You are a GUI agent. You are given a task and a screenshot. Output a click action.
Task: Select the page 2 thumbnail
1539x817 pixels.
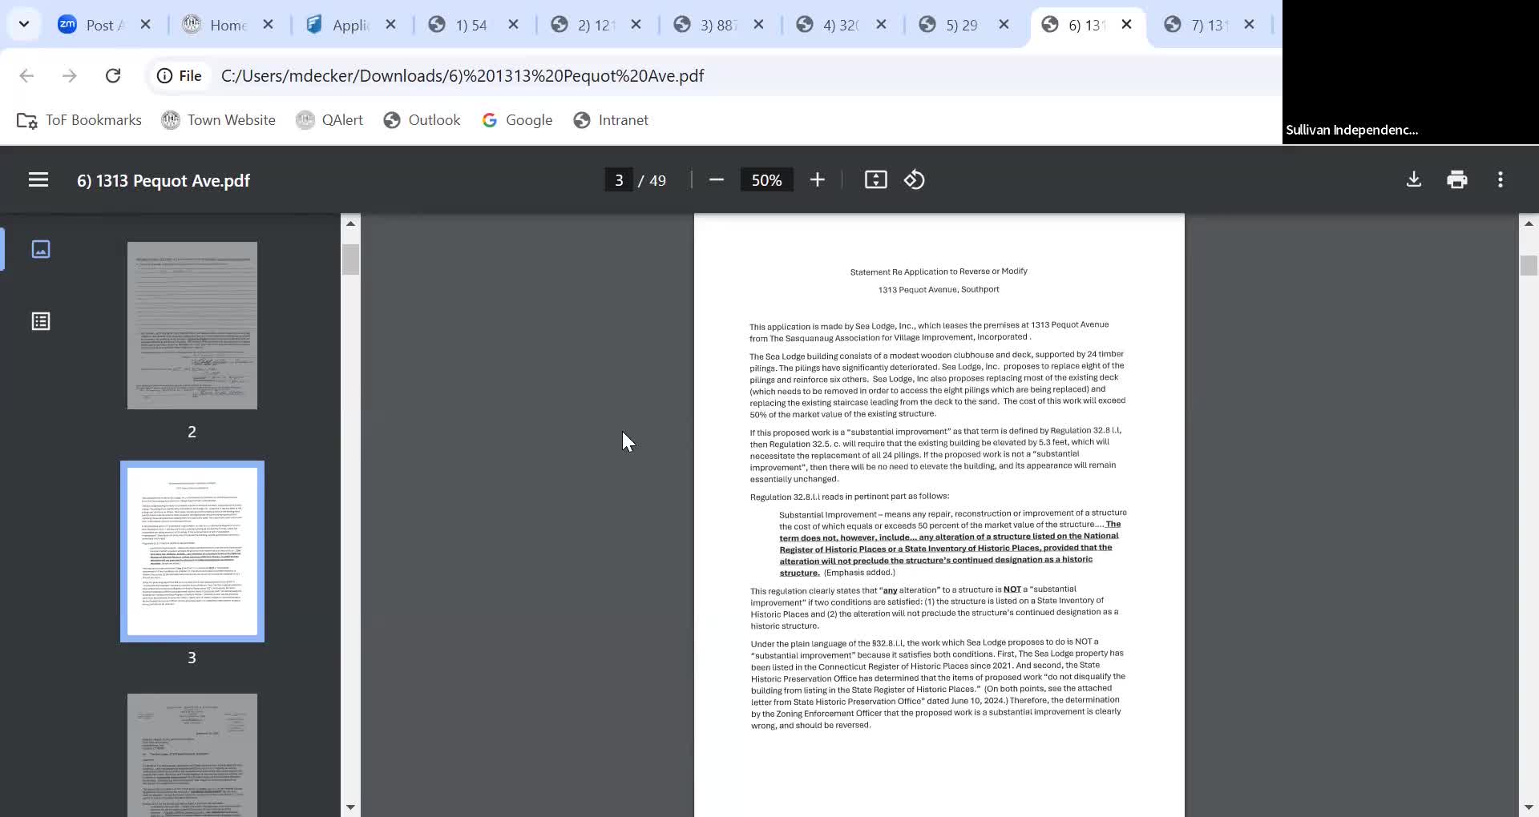[192, 326]
